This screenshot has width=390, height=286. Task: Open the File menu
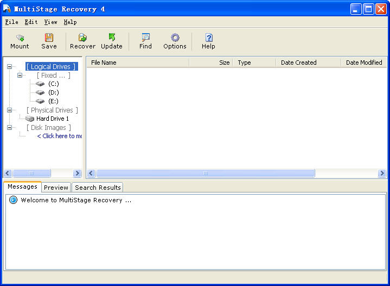pyautogui.click(x=11, y=22)
